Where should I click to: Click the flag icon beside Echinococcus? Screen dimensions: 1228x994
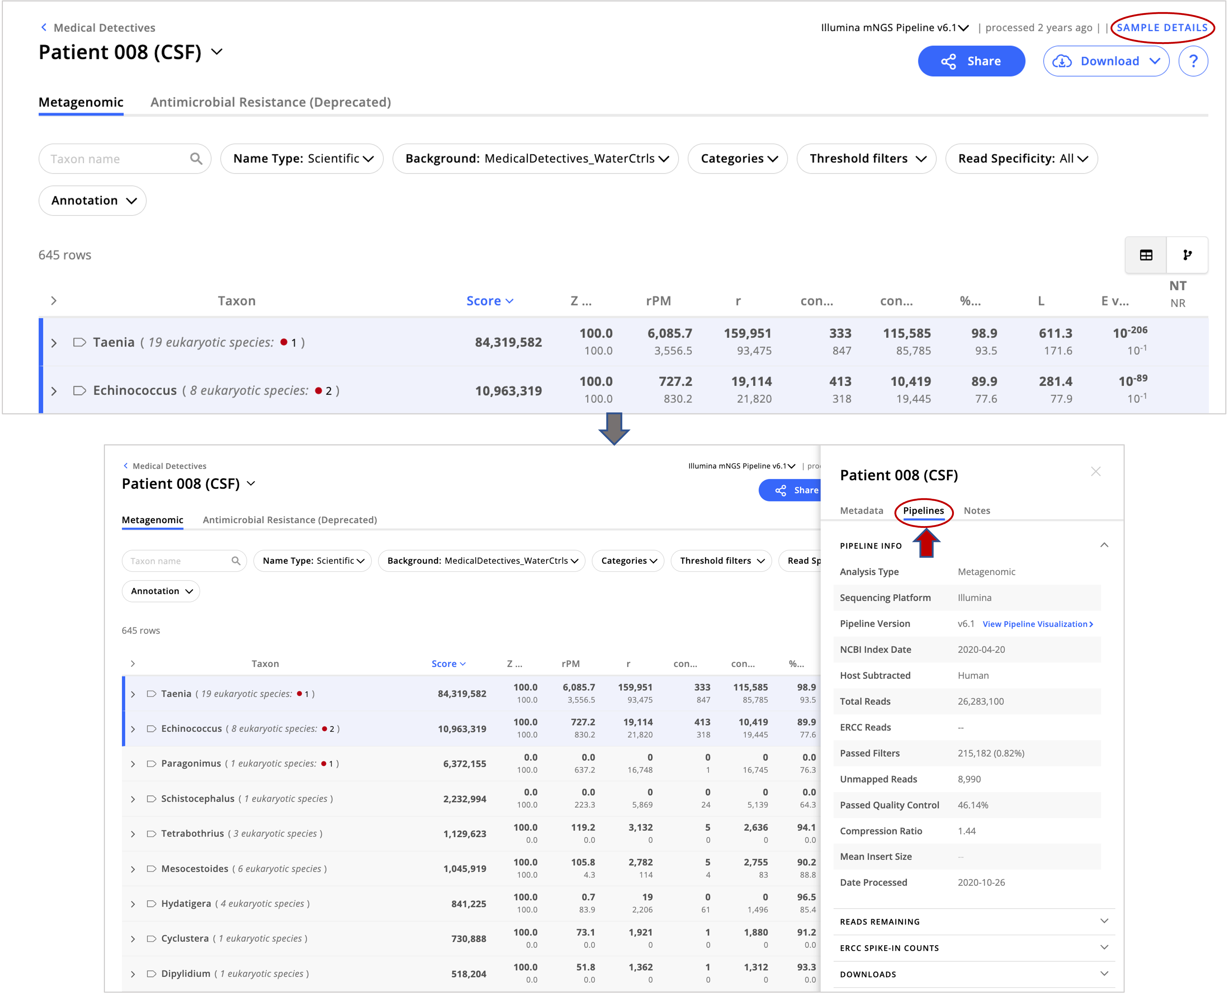click(x=80, y=391)
